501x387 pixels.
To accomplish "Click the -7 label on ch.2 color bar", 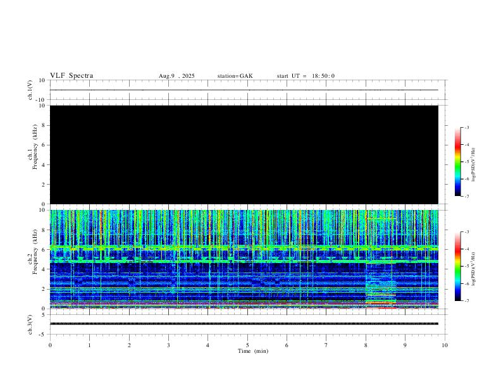I will click(467, 301).
